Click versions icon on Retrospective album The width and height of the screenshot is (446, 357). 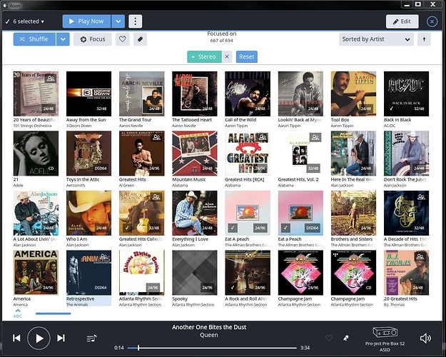[x=103, y=256]
